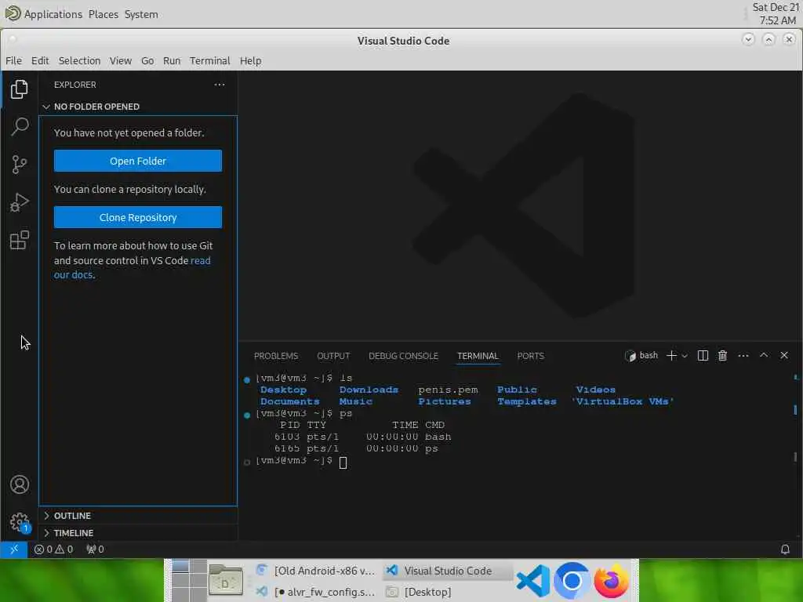The image size is (803, 602).
Task: Click the remote window status bar icon
Action: point(14,549)
